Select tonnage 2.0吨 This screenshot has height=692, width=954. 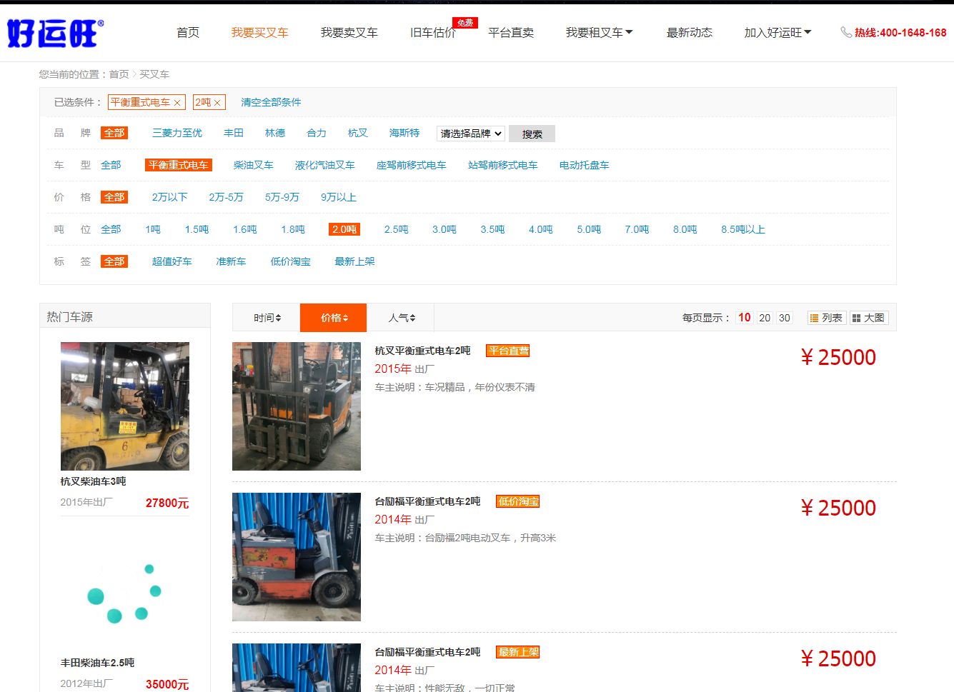click(344, 229)
